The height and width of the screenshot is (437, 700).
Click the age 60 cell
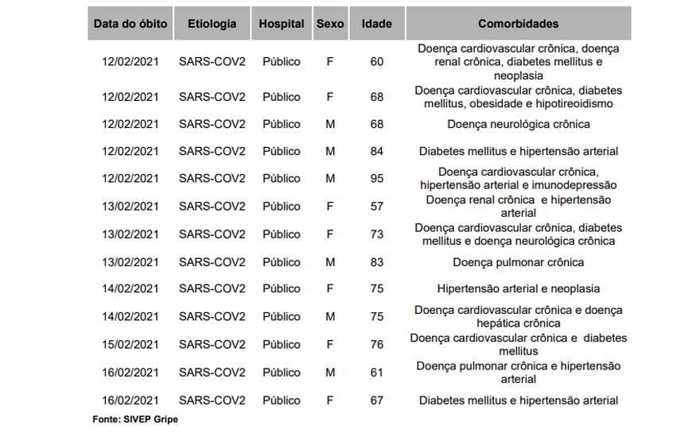(377, 62)
